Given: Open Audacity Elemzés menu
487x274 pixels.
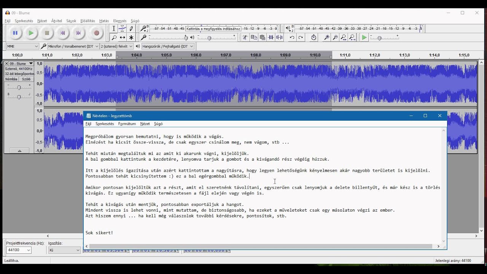Looking at the screenshot, I should click(x=119, y=21).
